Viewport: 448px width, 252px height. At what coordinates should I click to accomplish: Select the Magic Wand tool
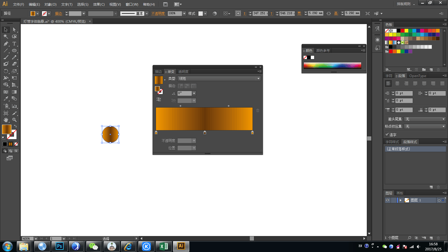(x=6, y=36)
